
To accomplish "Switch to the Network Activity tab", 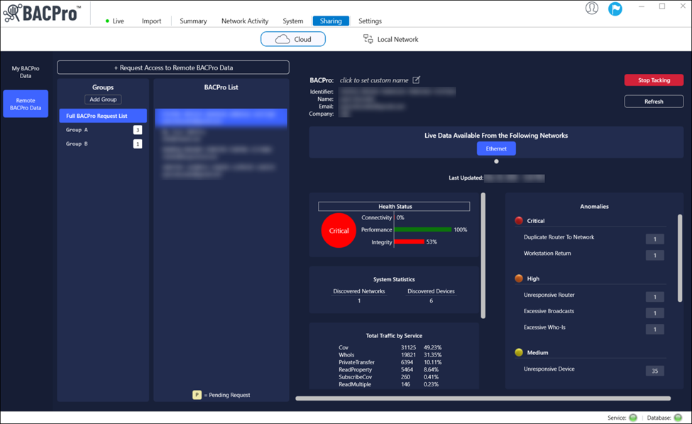I will 245,21.
